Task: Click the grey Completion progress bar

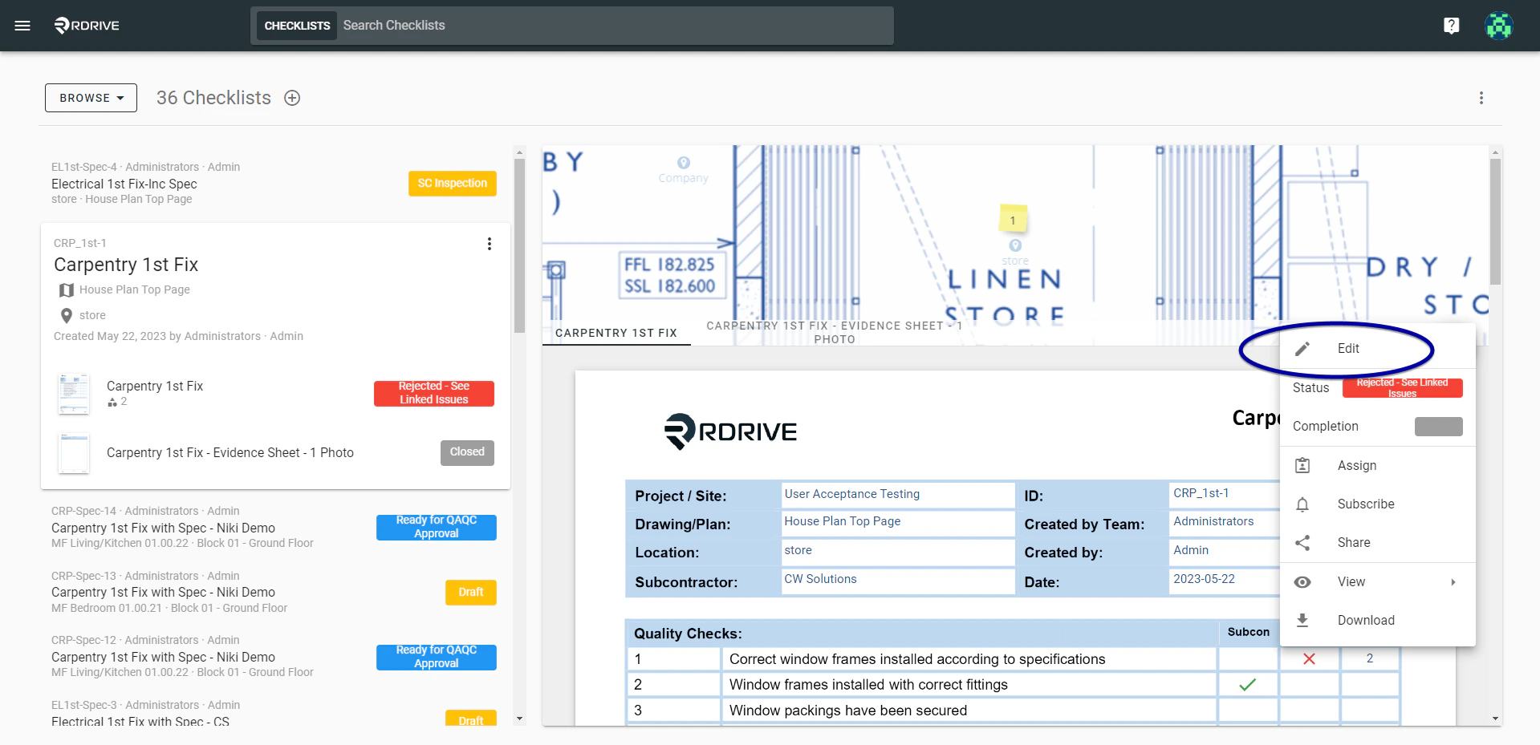Action: 1439,427
